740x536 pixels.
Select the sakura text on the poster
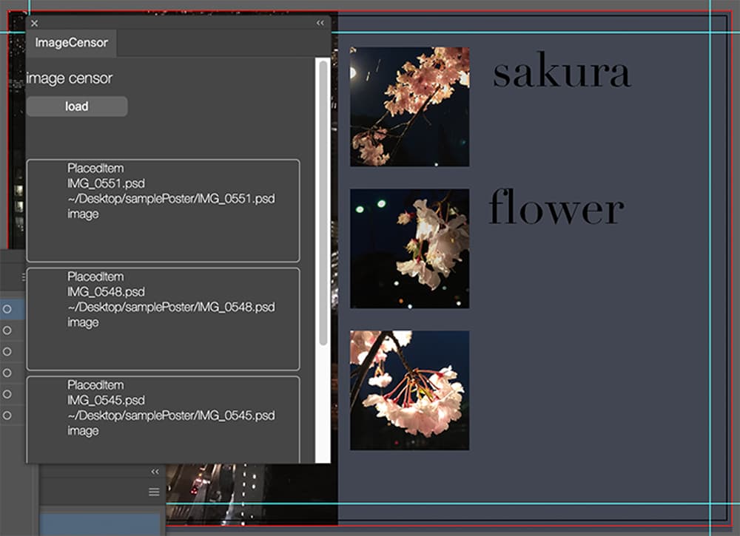(561, 72)
